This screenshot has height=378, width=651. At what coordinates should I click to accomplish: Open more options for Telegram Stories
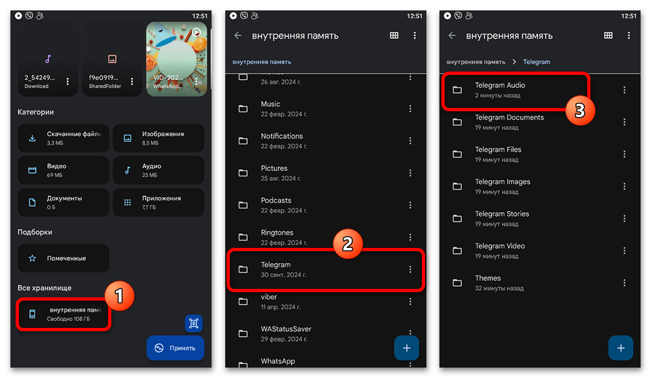624,219
